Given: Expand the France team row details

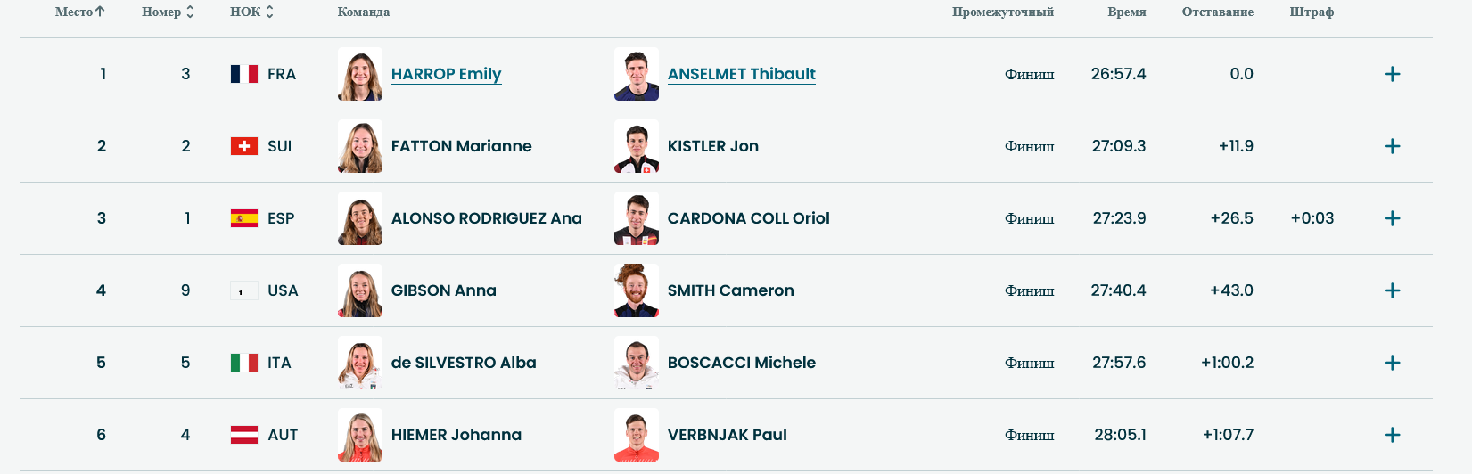Looking at the screenshot, I should 1392,74.
